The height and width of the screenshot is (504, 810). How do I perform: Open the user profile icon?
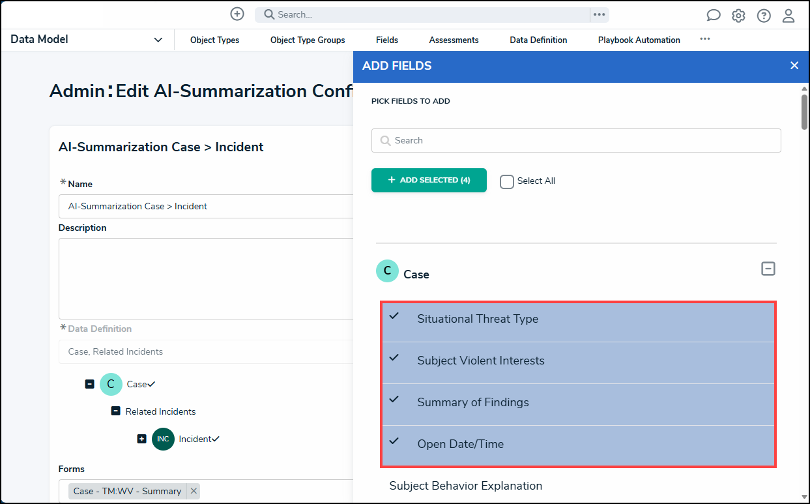click(788, 16)
